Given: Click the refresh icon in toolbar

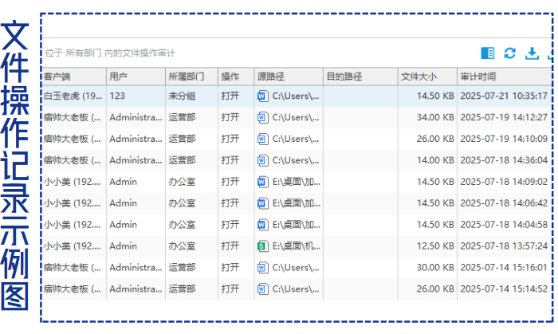Looking at the screenshot, I should point(510,53).
